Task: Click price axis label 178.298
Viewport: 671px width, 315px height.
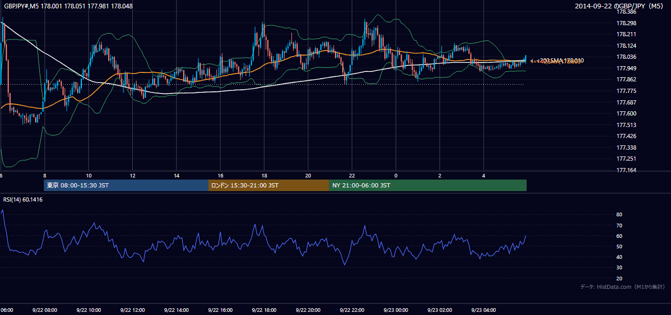Action: point(626,23)
